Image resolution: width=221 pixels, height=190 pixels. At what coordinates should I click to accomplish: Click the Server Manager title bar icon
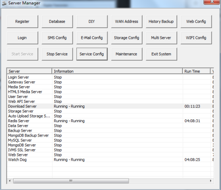tap(4, 3)
